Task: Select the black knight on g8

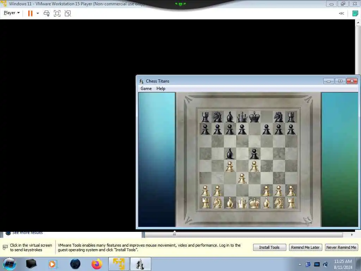Action: click(x=279, y=117)
